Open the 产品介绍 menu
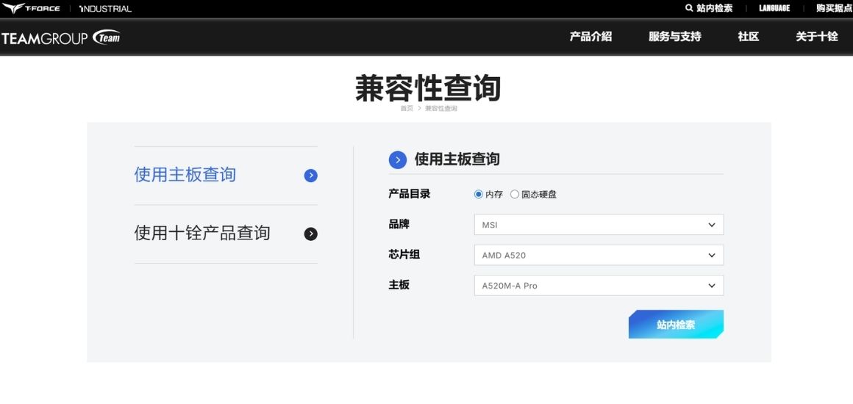The width and height of the screenshot is (853, 404). click(590, 37)
